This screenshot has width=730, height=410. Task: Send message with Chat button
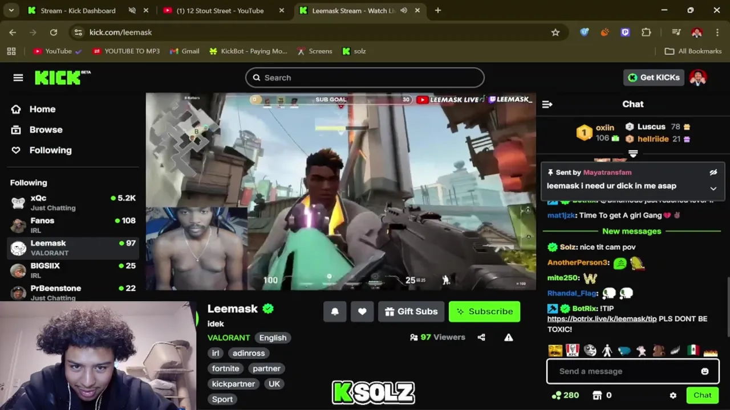[x=702, y=395]
